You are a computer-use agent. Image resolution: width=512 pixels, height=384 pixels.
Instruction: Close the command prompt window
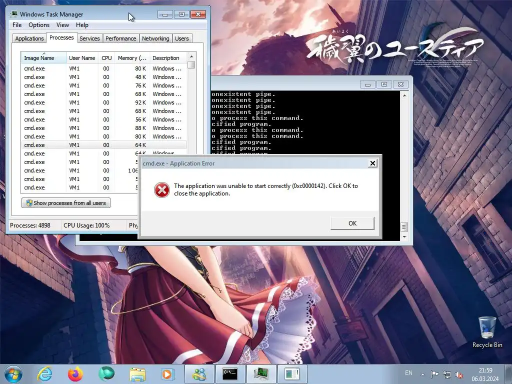(x=400, y=84)
